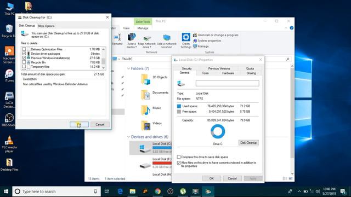Open Microsoft Edge from taskbar
The width and height of the screenshot is (351, 197).
pos(120,192)
